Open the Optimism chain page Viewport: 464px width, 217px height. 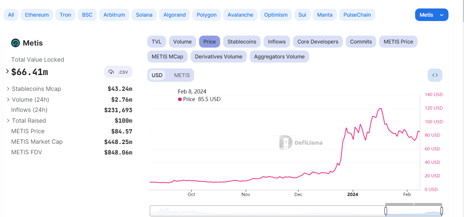pos(276,15)
